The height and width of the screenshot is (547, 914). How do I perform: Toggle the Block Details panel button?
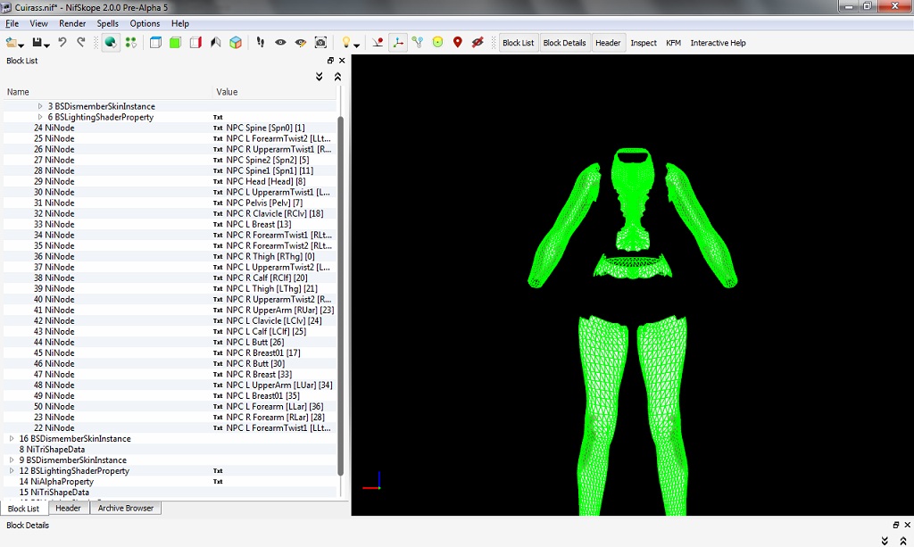564,43
